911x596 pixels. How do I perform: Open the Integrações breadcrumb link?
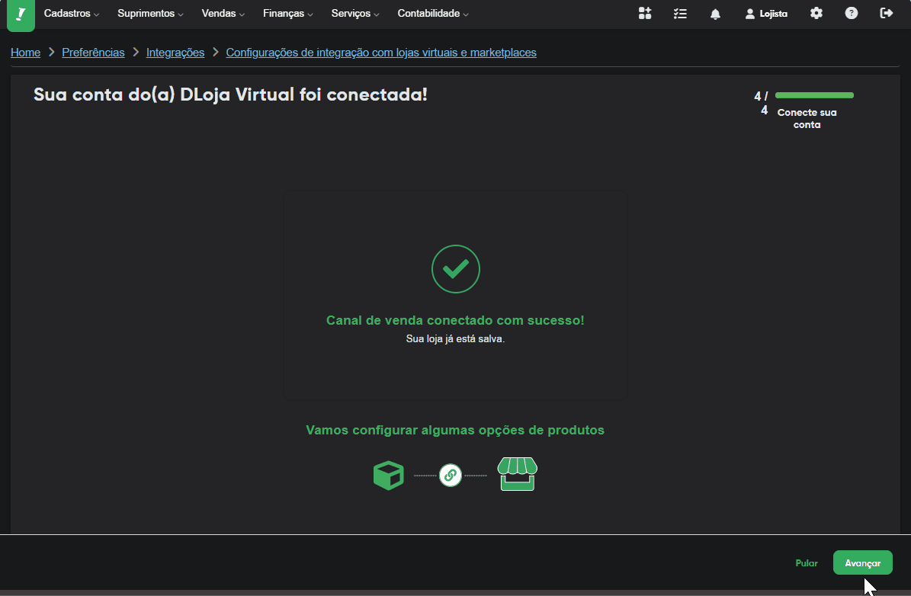(175, 53)
